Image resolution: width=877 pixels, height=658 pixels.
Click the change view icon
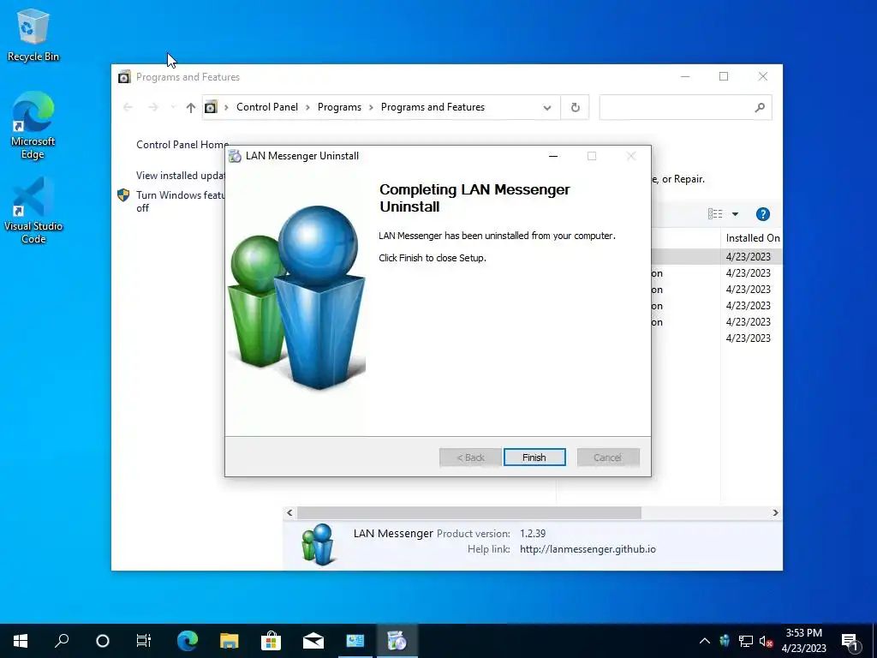[715, 213]
